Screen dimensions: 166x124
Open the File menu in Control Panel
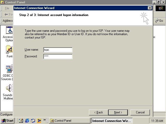7,8
